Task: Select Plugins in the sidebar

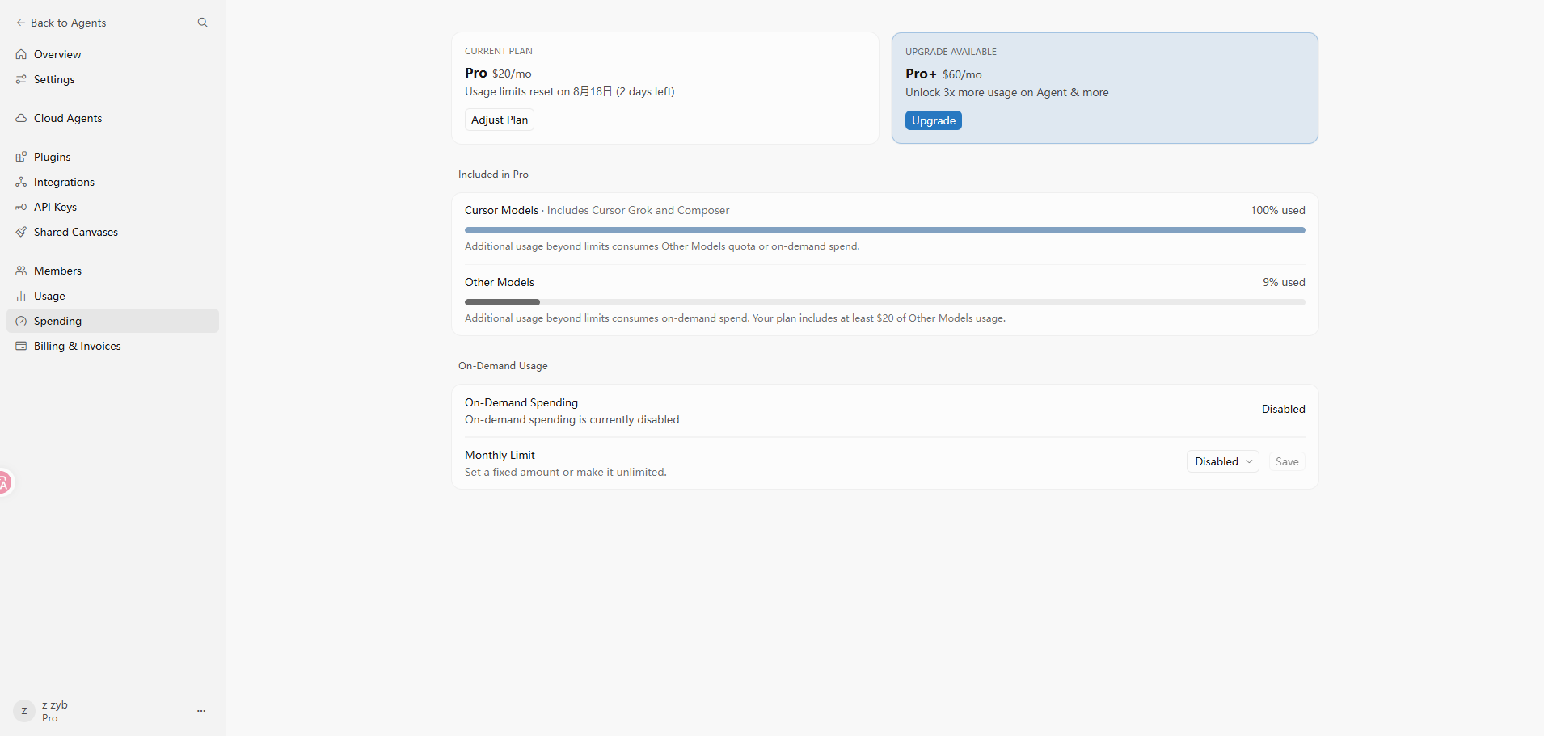Action: click(x=112, y=157)
